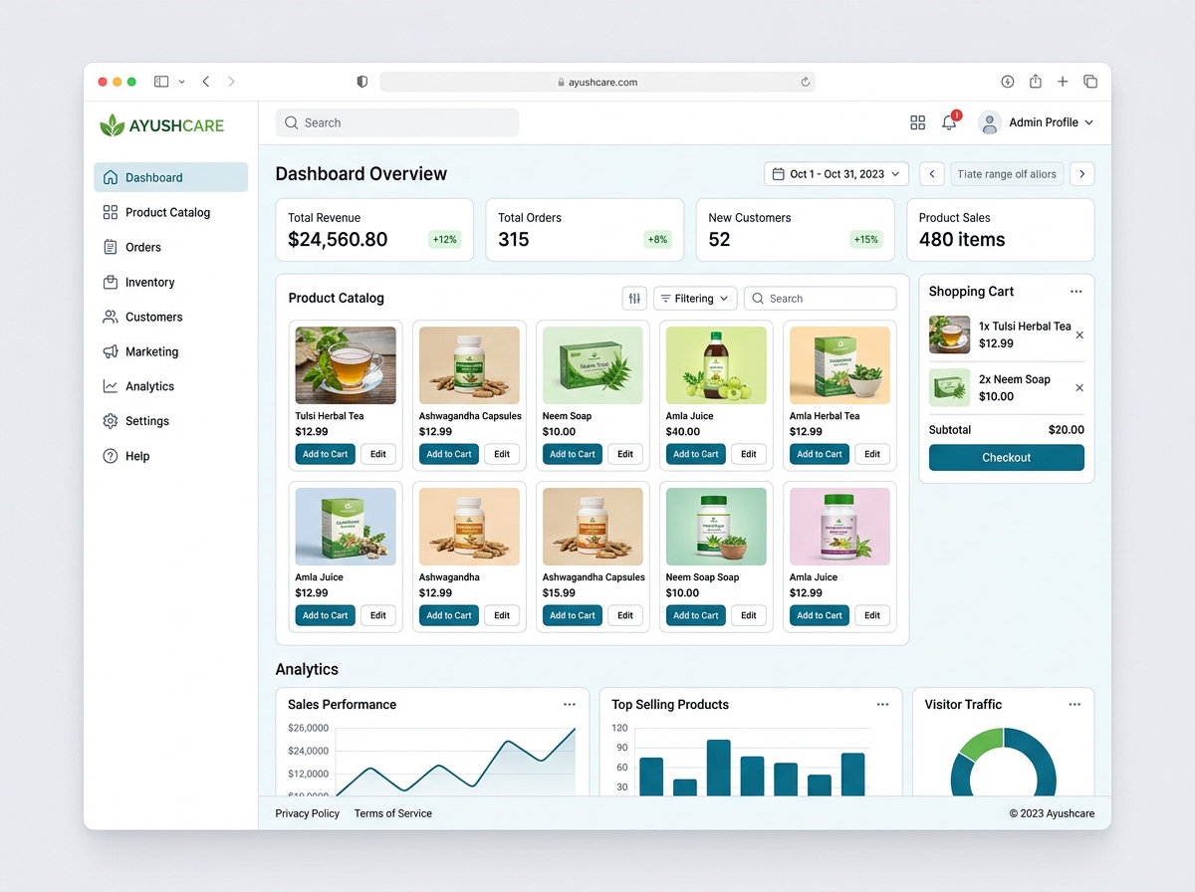1195x892 pixels.
Task: Go to the next date range
Action: pos(1082,174)
